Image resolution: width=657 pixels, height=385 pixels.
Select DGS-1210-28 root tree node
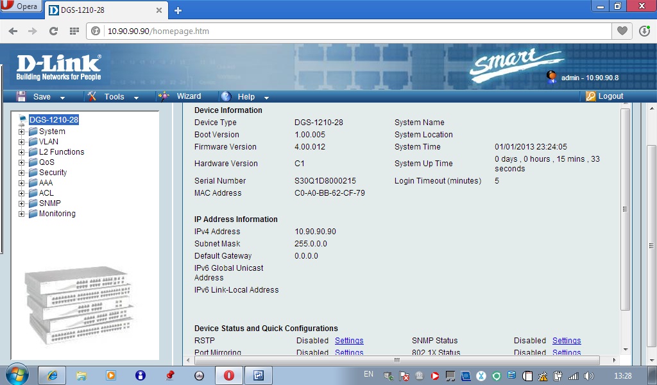54,120
